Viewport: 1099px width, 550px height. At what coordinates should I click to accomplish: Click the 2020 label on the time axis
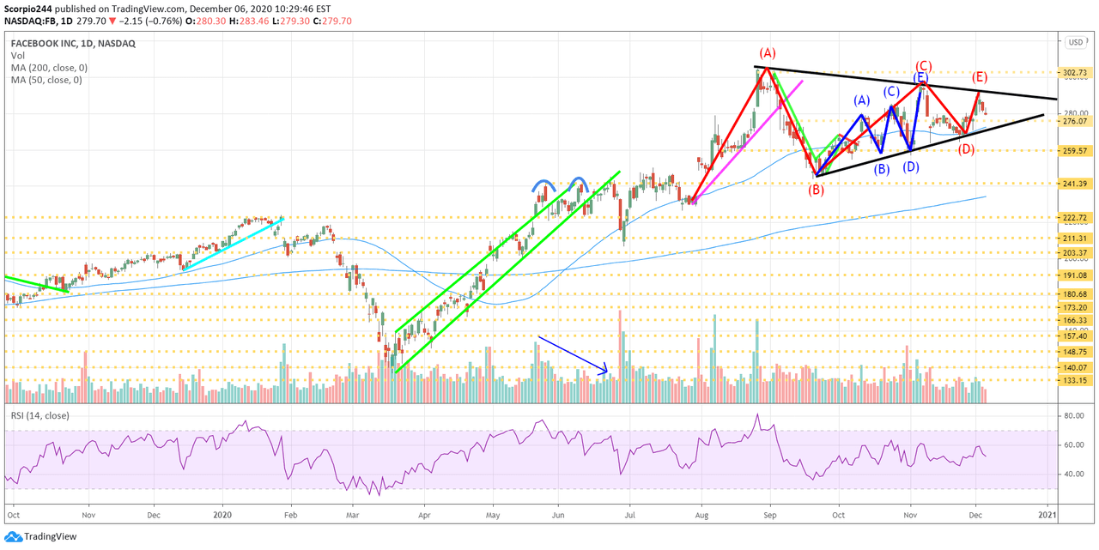pos(222,517)
